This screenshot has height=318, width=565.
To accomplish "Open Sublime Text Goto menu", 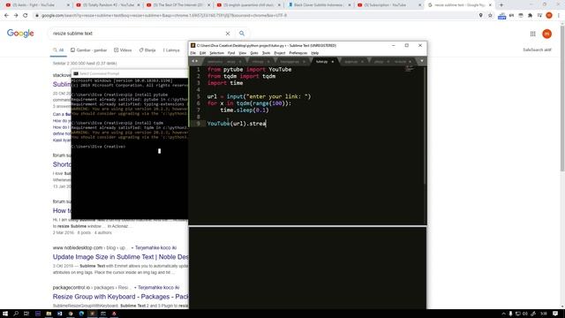I will click(x=254, y=53).
